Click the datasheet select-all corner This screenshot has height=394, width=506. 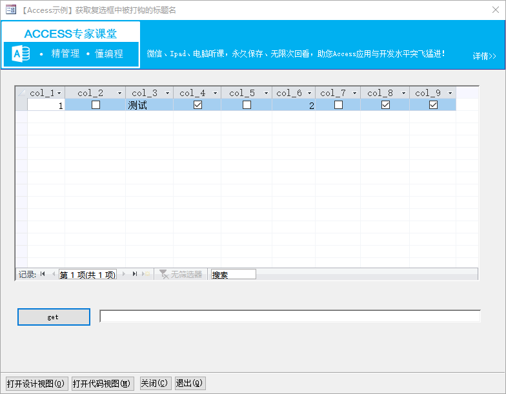pos(22,93)
